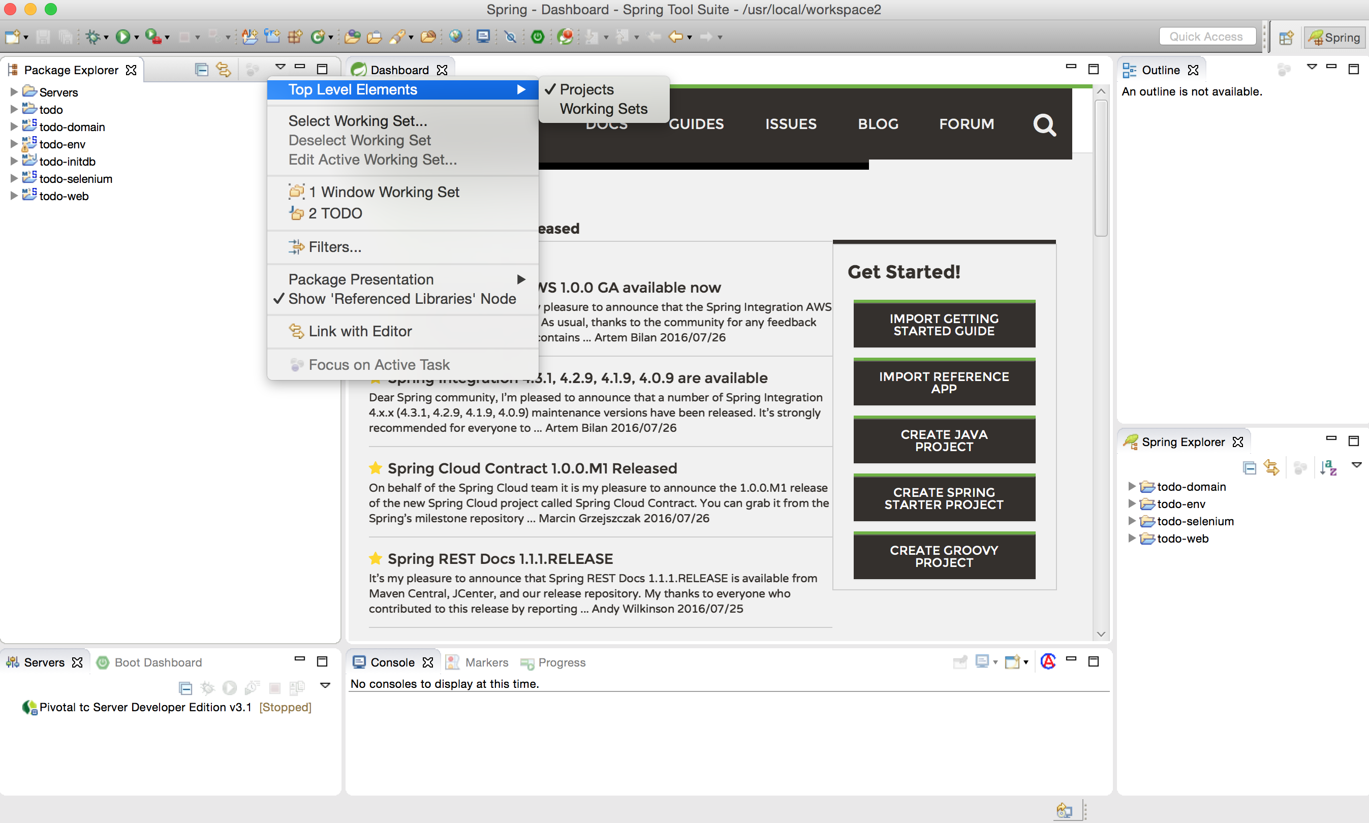Viewport: 1369px width, 823px height.
Task: Toggle Link with Editor in Spring Explorer
Action: (x=1271, y=467)
